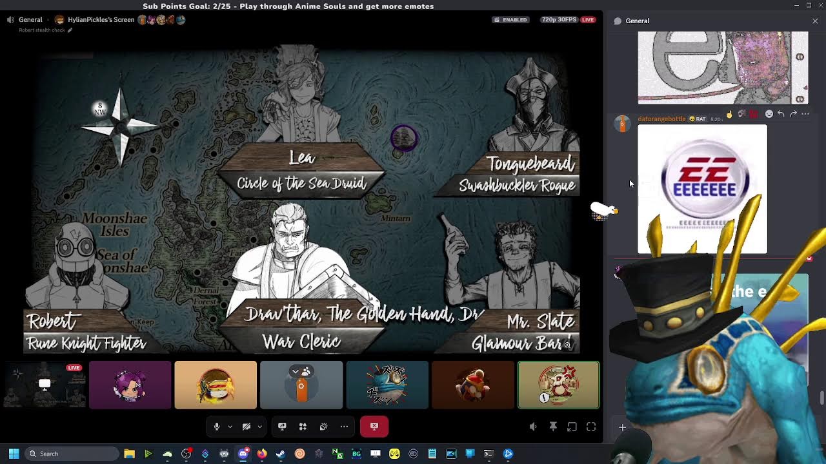Viewport: 826px width, 464px height.
Task: Select the green-bordered speaking participant tile
Action: tap(558, 385)
